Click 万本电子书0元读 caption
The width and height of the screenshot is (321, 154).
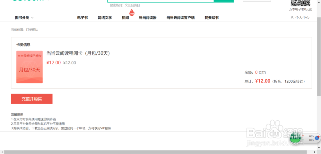(x=300, y=9)
